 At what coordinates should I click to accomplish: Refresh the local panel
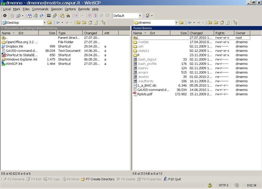pyautogui.click(x=96, y=22)
